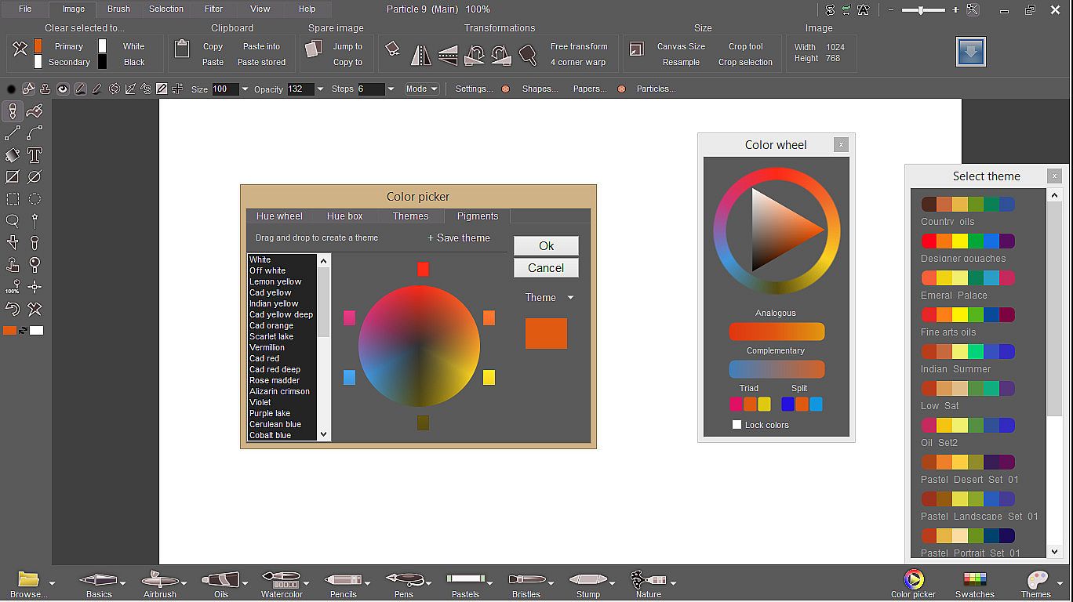Open the Size value dropdown arrow
Screen dimensions: 1073x602
click(245, 89)
